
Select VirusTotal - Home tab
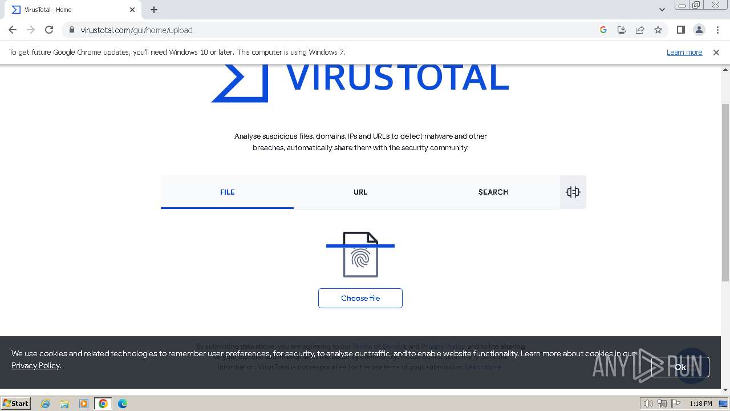click(74, 10)
